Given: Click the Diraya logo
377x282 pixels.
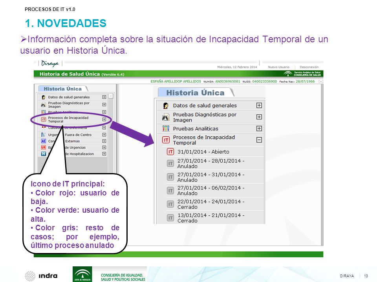Looking at the screenshot, I should click(x=50, y=63).
